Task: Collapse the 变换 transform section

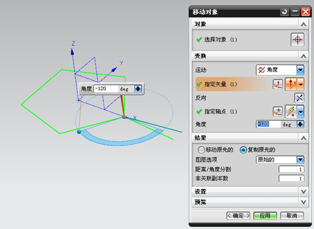Action: pyautogui.click(x=303, y=56)
